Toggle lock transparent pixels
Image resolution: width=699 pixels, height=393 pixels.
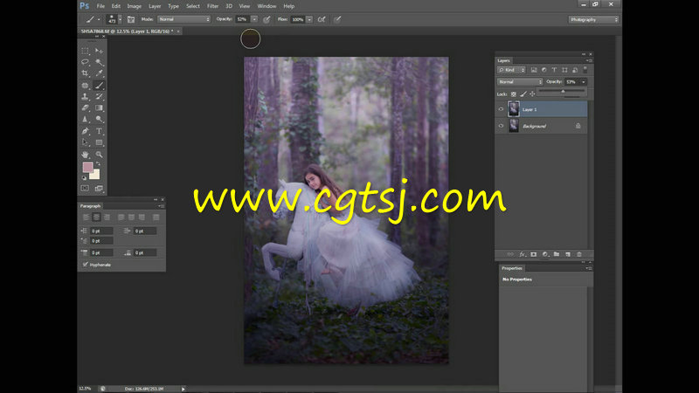pyautogui.click(x=514, y=94)
